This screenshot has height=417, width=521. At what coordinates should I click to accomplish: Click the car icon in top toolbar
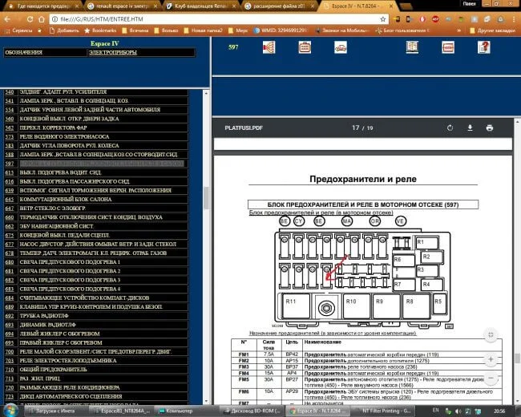pyautogui.click(x=340, y=47)
